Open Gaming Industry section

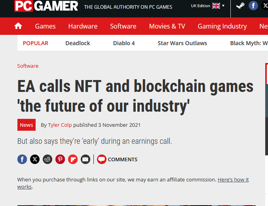[222, 26]
